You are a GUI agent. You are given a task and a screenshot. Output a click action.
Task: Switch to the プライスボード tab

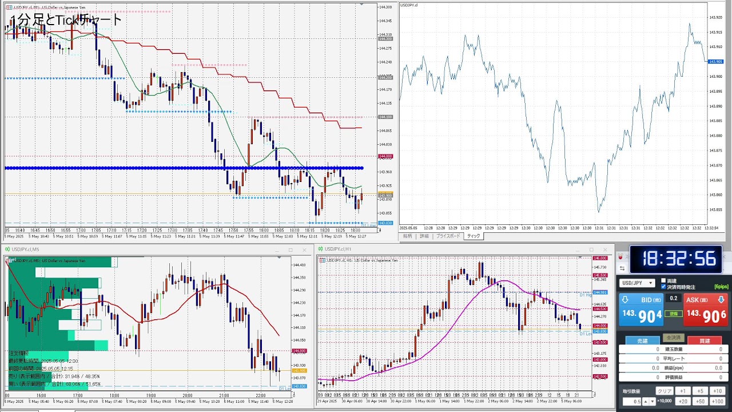(x=448, y=236)
